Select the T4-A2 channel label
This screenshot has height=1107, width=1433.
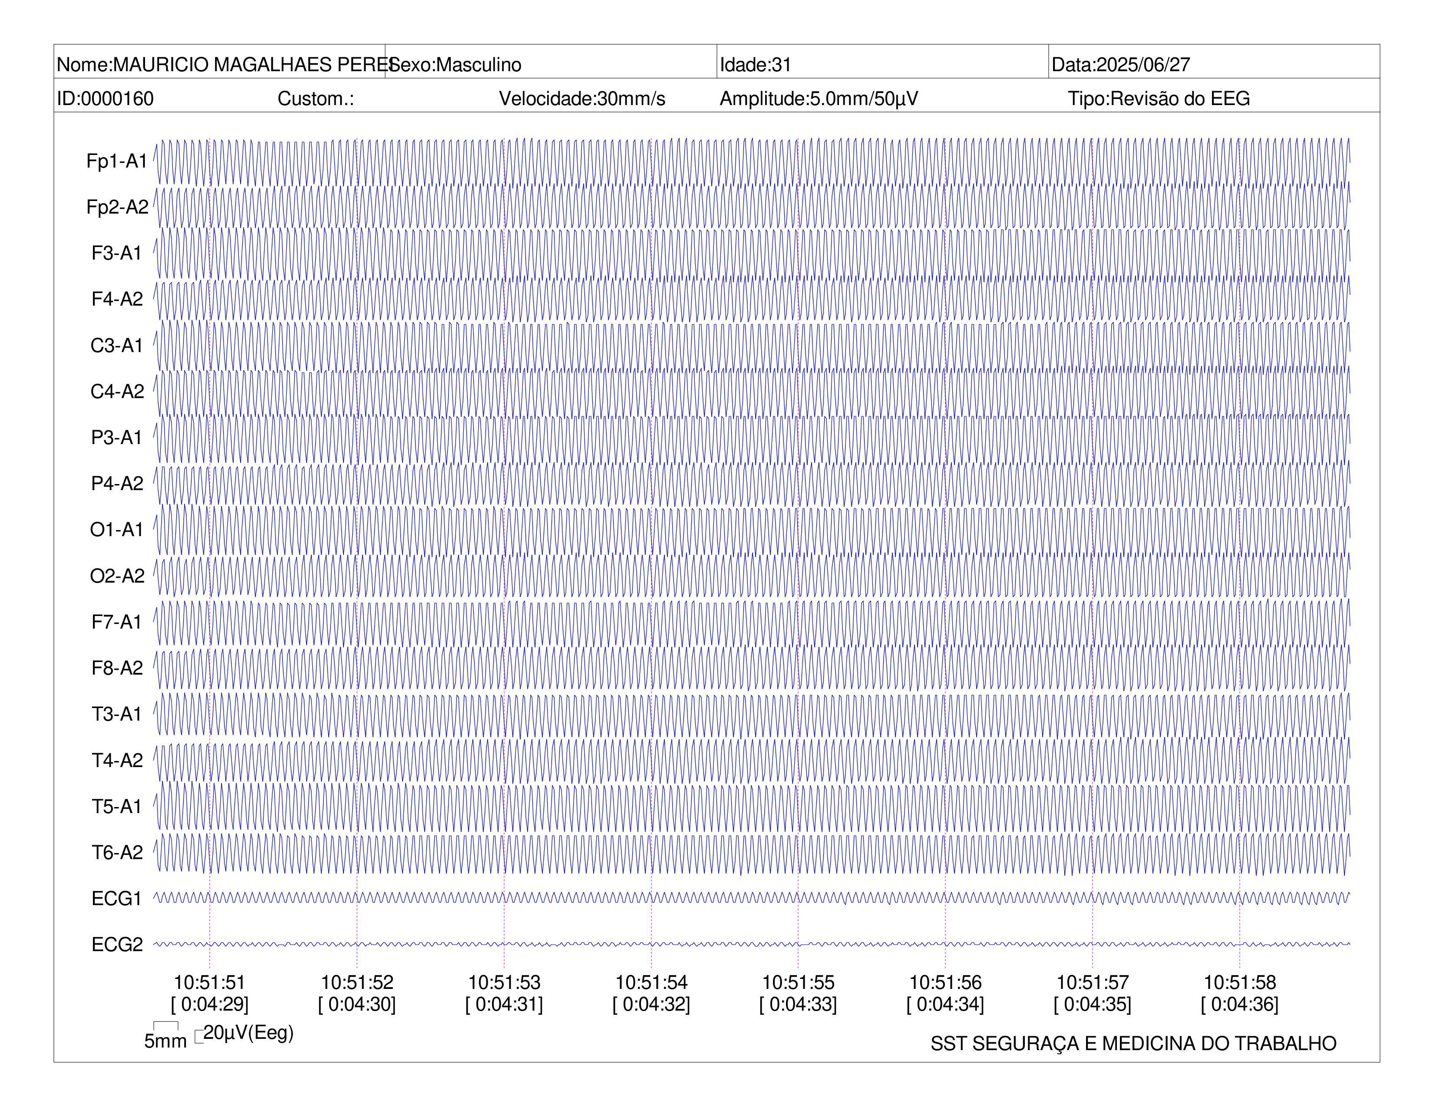pos(117,760)
